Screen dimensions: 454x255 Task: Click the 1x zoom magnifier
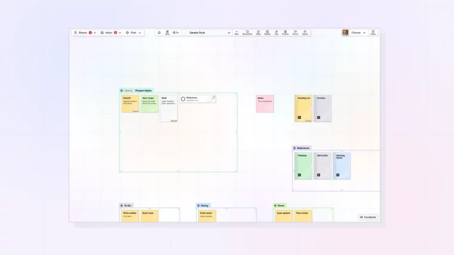click(x=176, y=33)
